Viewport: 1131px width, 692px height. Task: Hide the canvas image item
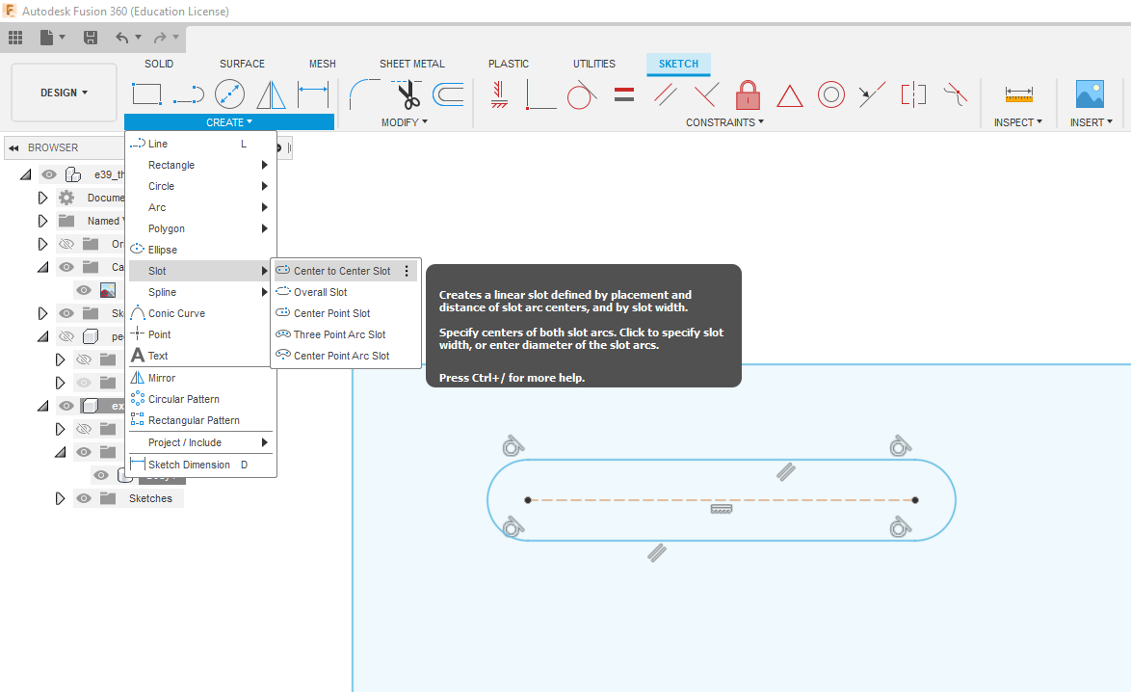[x=84, y=290]
